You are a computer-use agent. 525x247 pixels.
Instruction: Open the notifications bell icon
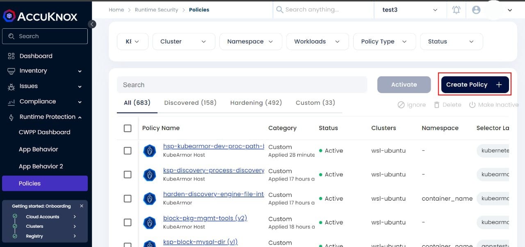click(456, 10)
